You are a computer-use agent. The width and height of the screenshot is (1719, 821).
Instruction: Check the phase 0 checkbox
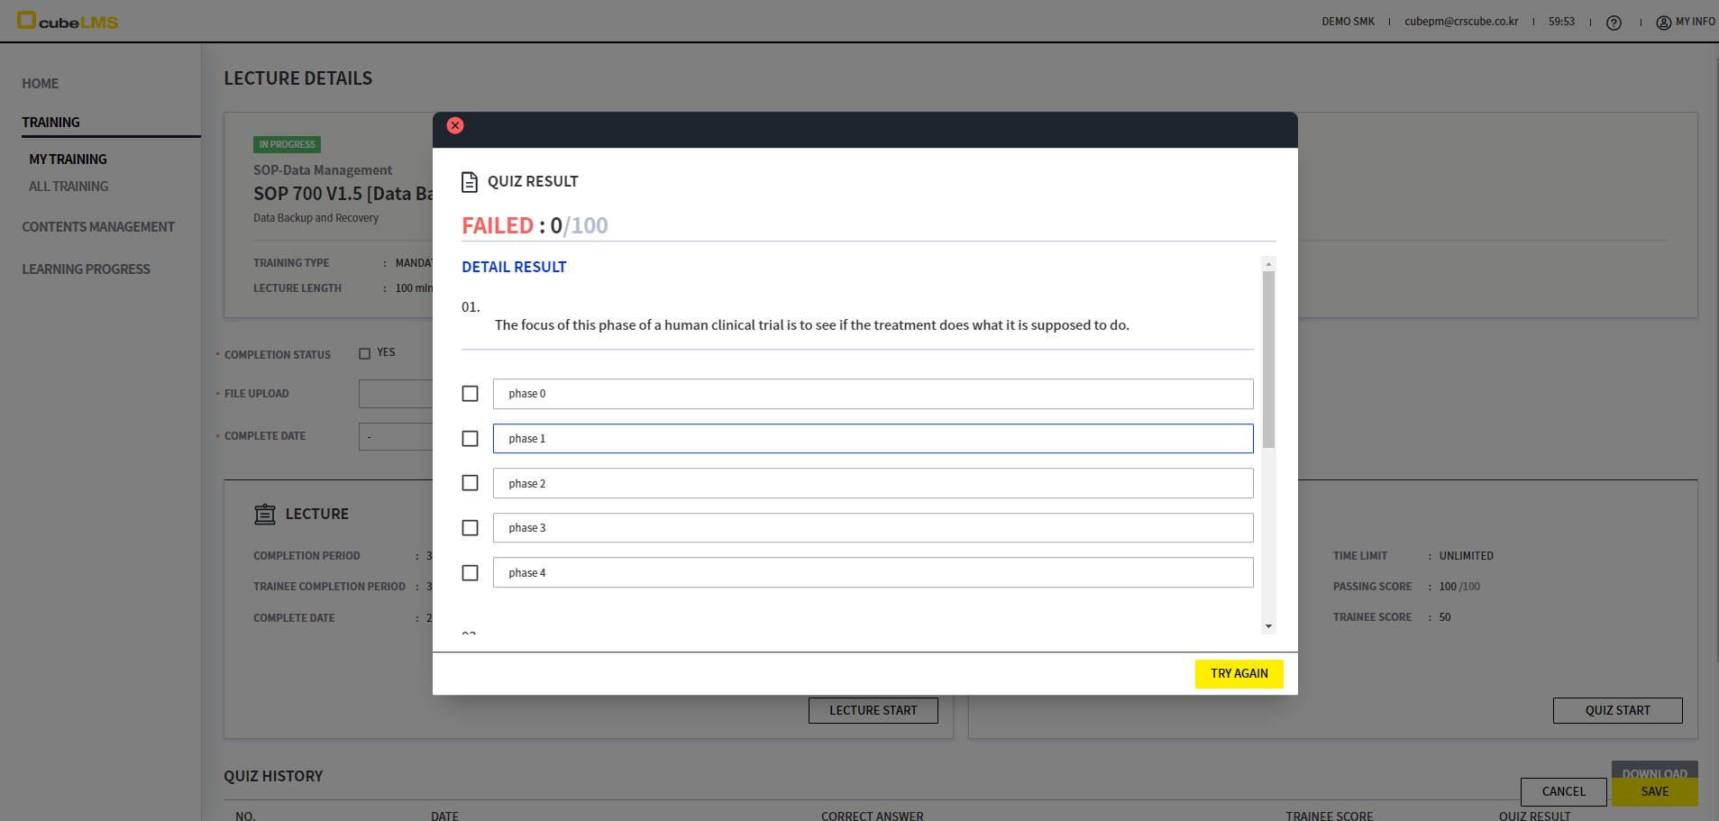(470, 394)
